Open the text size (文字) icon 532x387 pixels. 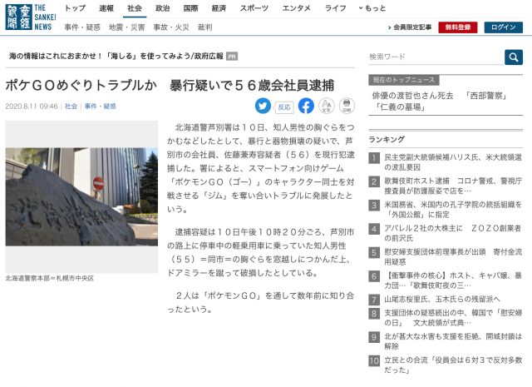tap(327, 106)
